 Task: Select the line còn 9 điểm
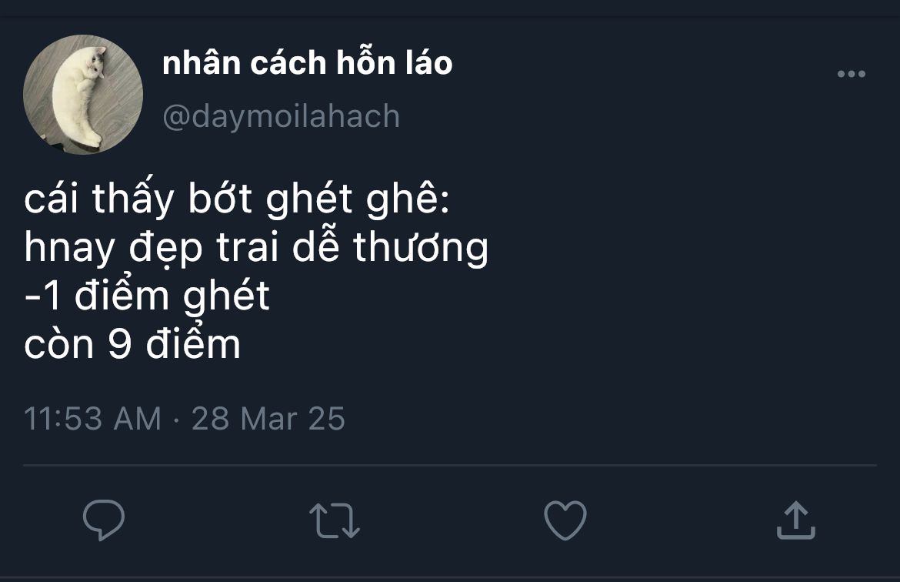tap(132, 345)
